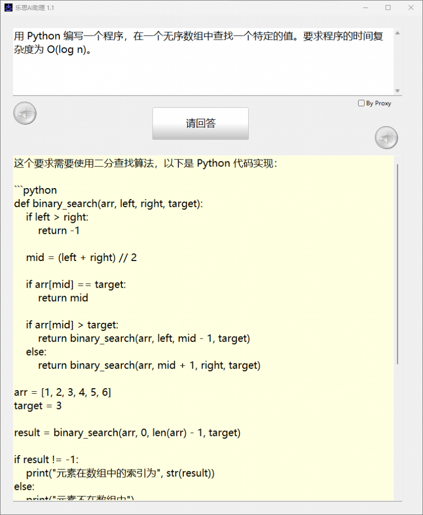Viewport: 423px width, 515px height.
Task: Click the 乐思AI助理 app icon in title bar
Action: click(x=9, y=8)
